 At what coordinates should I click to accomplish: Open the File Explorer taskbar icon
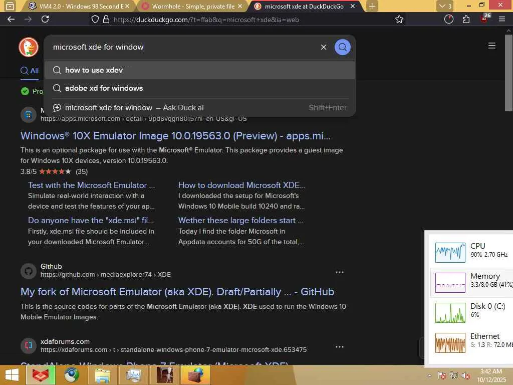(102, 375)
